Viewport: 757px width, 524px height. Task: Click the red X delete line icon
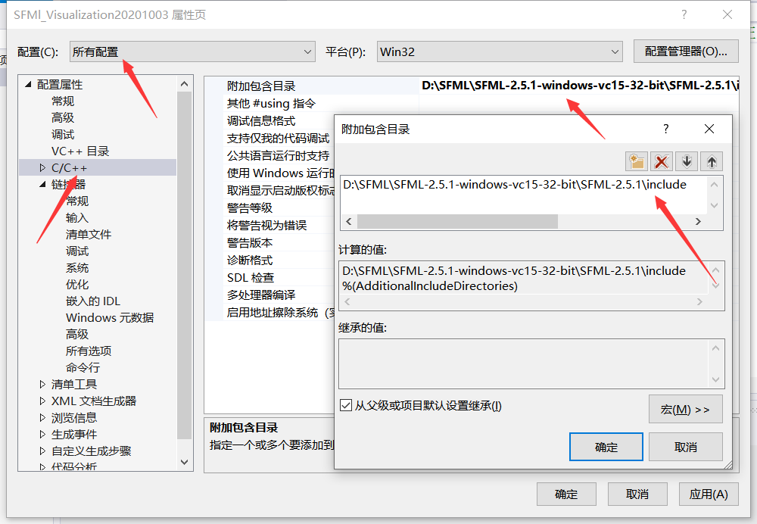point(662,161)
